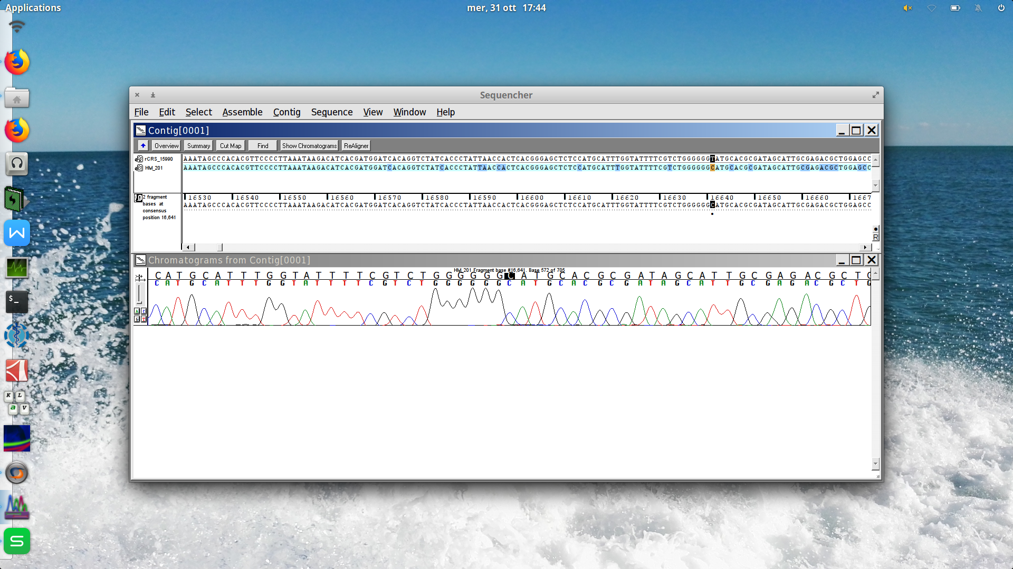The width and height of the screenshot is (1013, 569).
Task: Click the Overview tab in Contig[0001]
Action: (166, 145)
